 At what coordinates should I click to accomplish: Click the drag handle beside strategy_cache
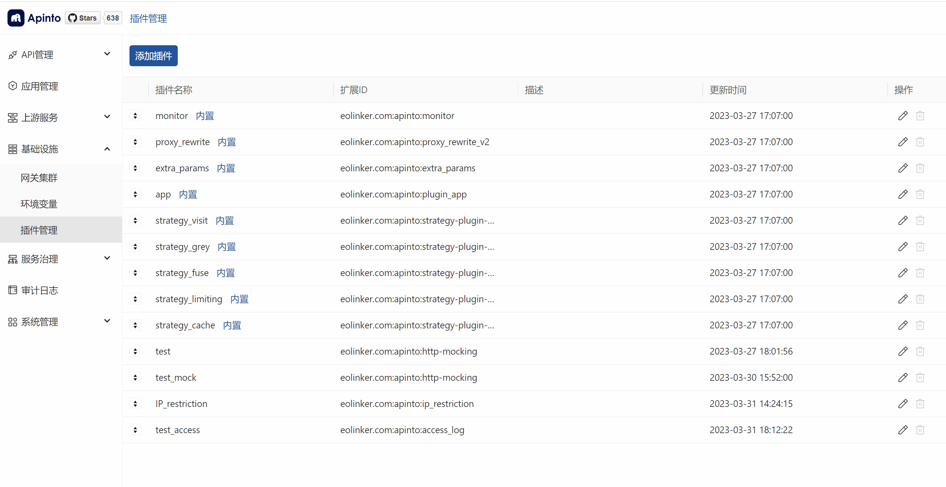point(135,325)
